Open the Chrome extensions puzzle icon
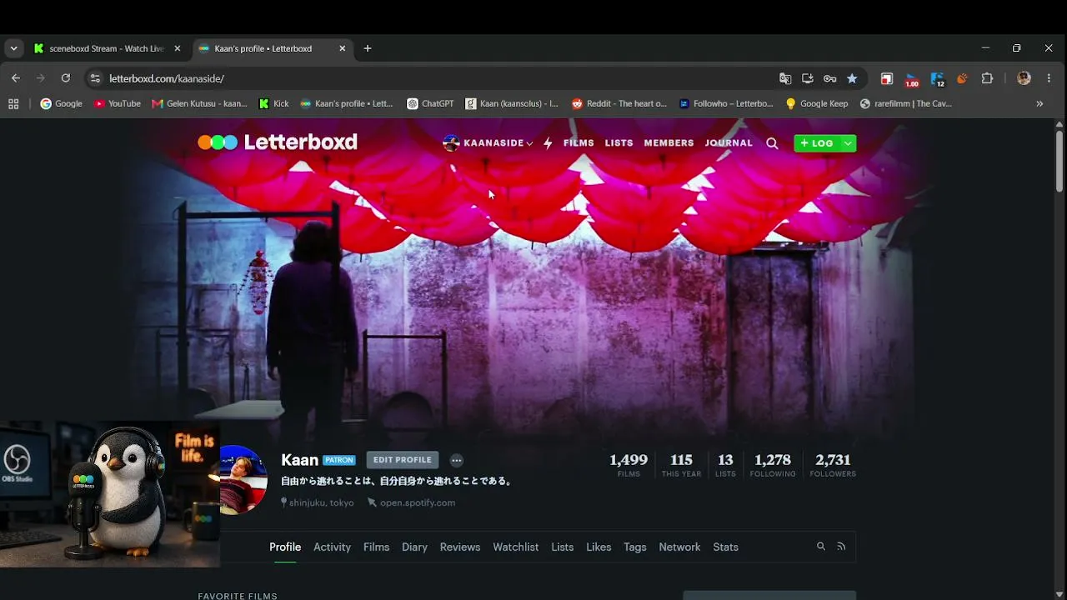The height and width of the screenshot is (600, 1067). (x=987, y=78)
